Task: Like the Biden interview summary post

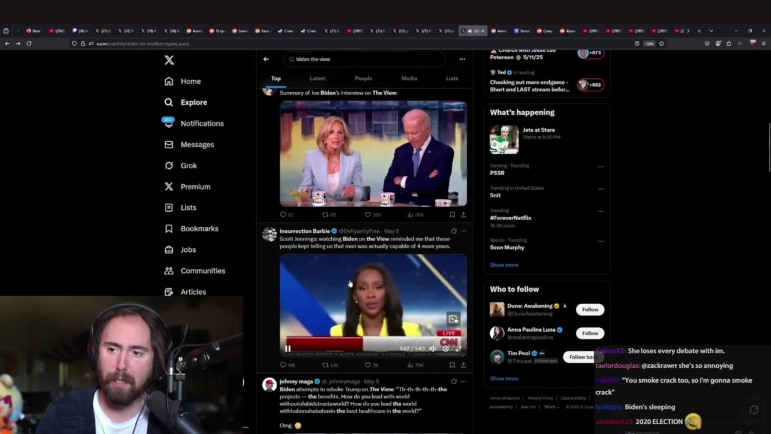Action: coord(372,215)
